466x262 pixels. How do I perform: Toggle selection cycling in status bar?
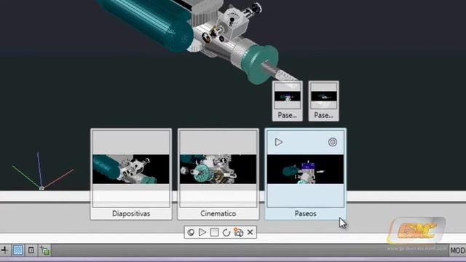[x=45, y=250]
